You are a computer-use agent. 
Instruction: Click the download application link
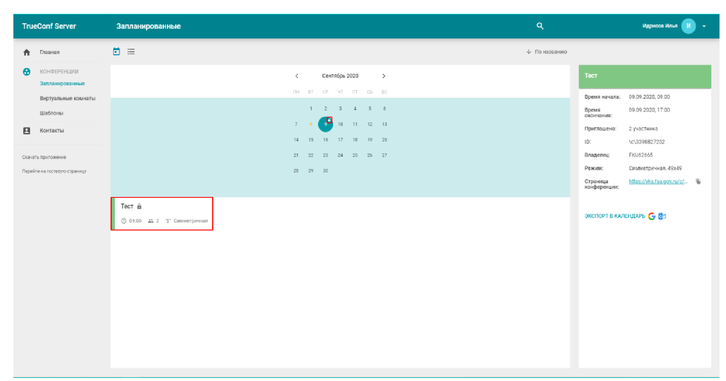tap(44, 157)
